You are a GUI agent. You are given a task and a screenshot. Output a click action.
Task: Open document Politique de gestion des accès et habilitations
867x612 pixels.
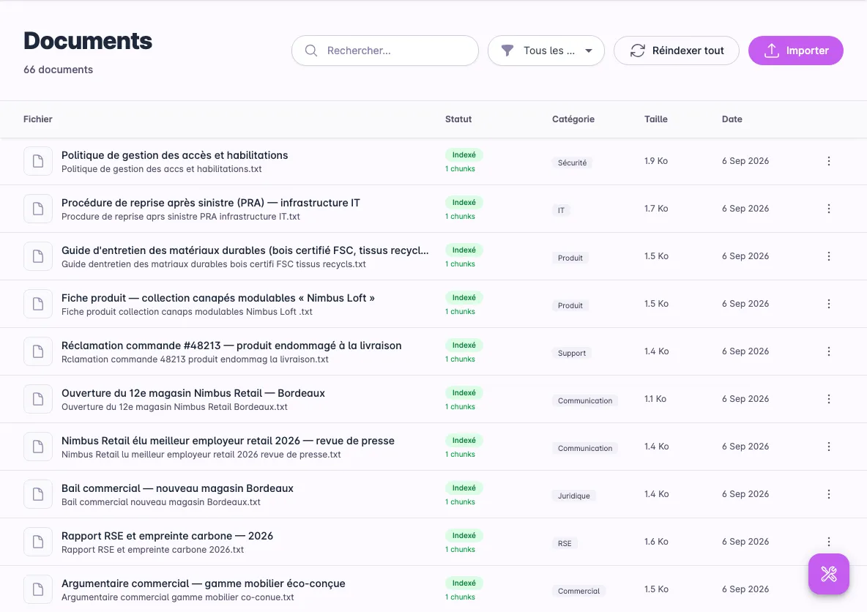coord(175,155)
